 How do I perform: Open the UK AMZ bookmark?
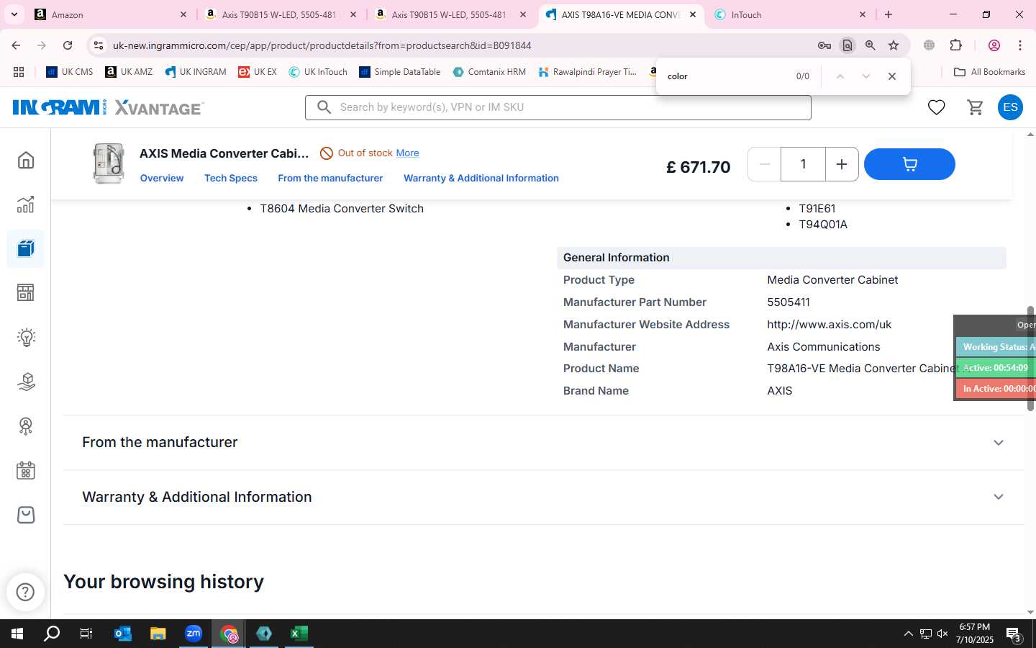click(129, 72)
